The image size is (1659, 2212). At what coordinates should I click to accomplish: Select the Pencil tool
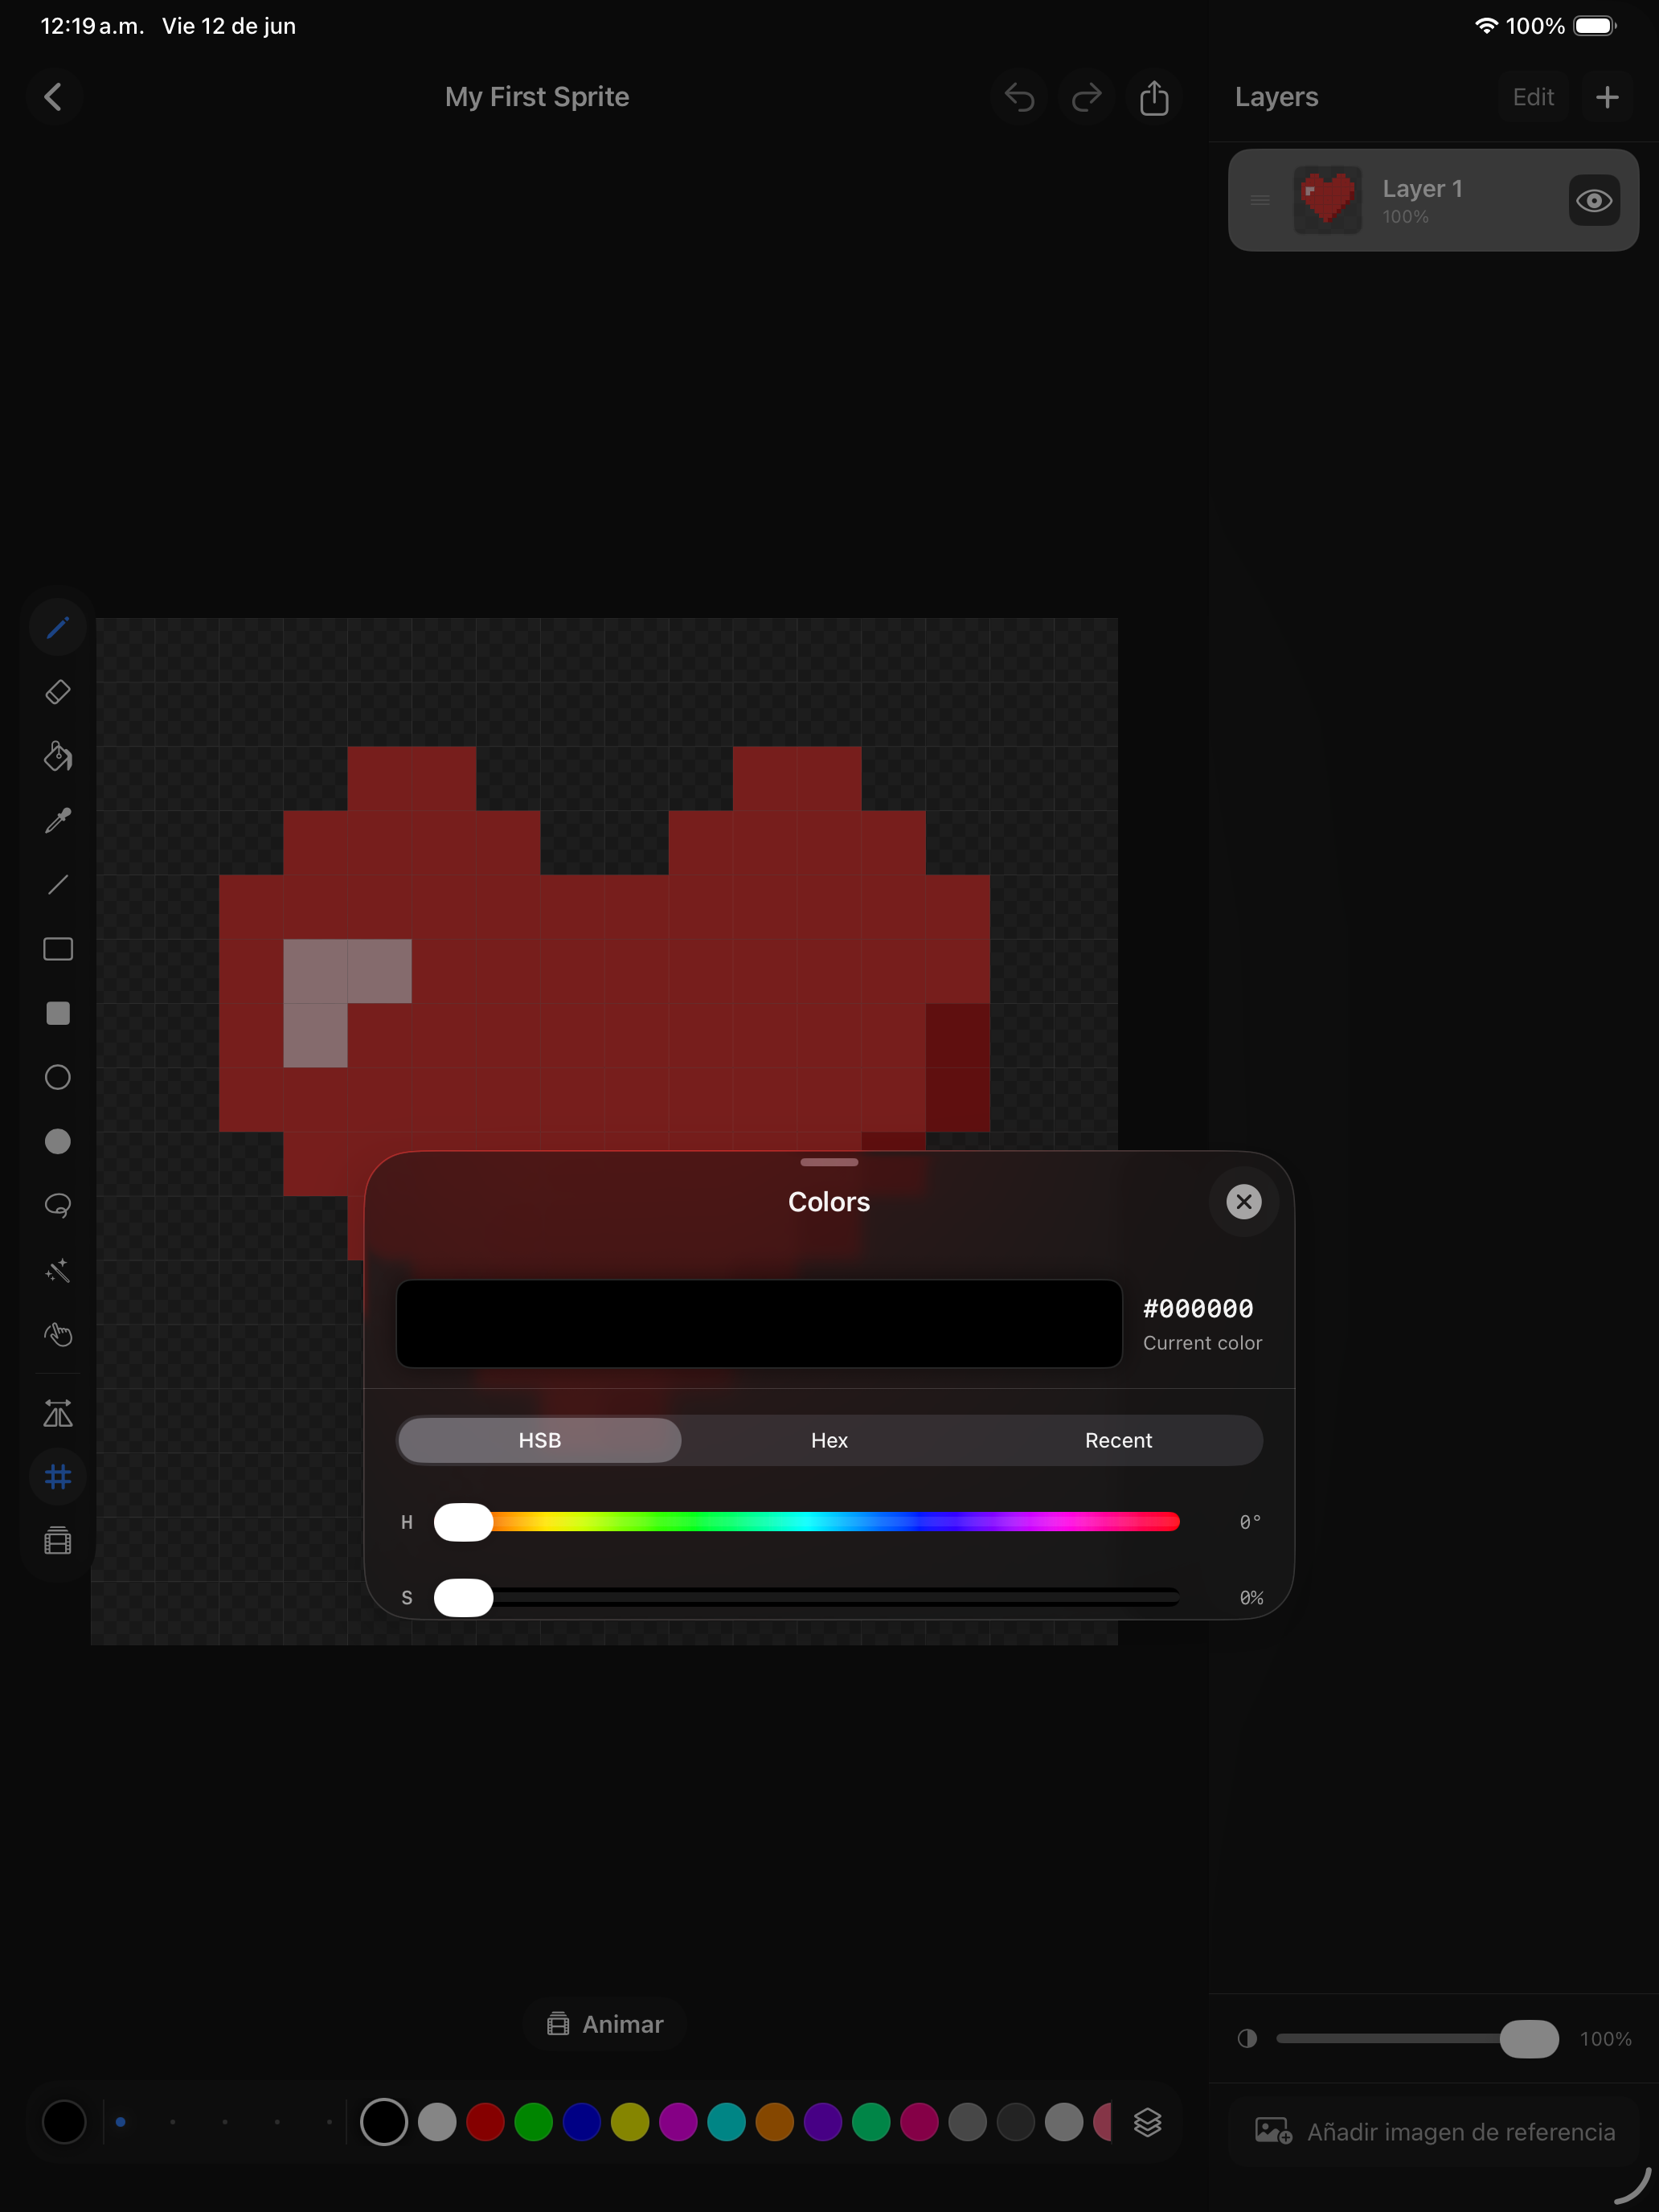pyautogui.click(x=58, y=627)
